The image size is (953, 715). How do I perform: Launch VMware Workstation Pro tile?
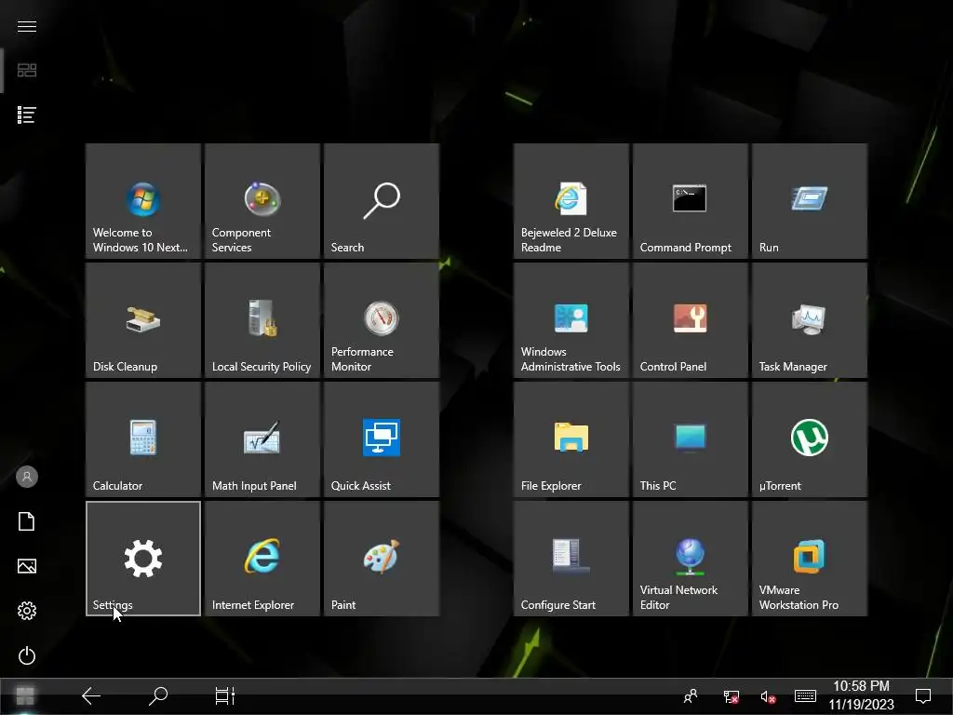pos(809,559)
